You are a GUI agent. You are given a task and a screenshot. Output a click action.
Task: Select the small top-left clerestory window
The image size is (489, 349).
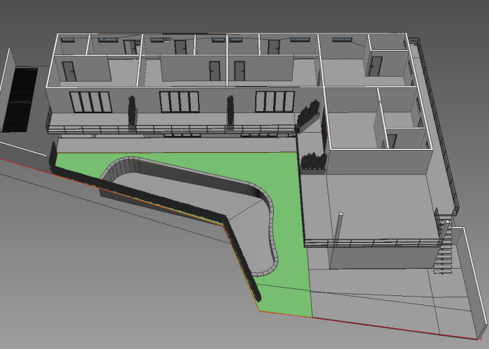click(x=68, y=40)
